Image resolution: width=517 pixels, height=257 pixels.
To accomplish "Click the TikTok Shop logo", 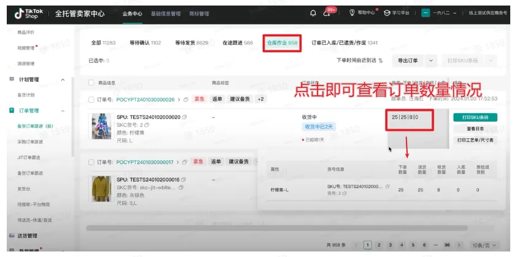I will (x=29, y=13).
